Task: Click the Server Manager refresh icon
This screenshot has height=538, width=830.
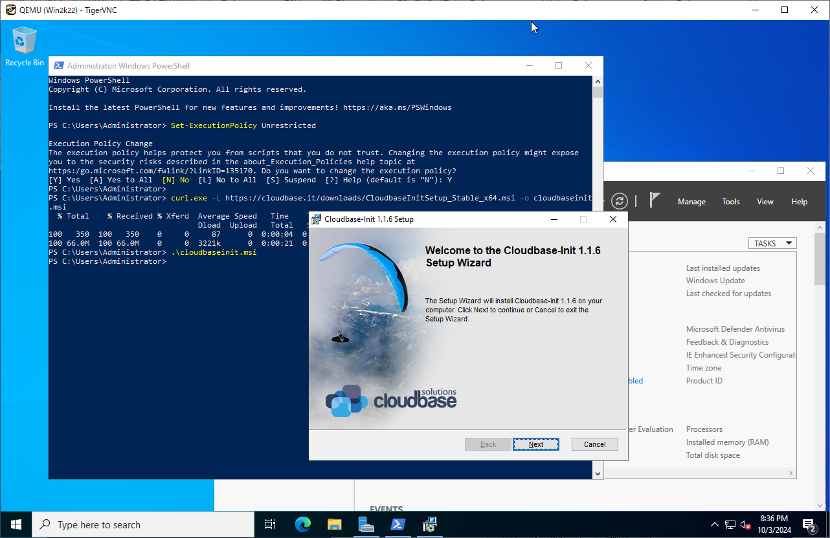Action: point(620,201)
